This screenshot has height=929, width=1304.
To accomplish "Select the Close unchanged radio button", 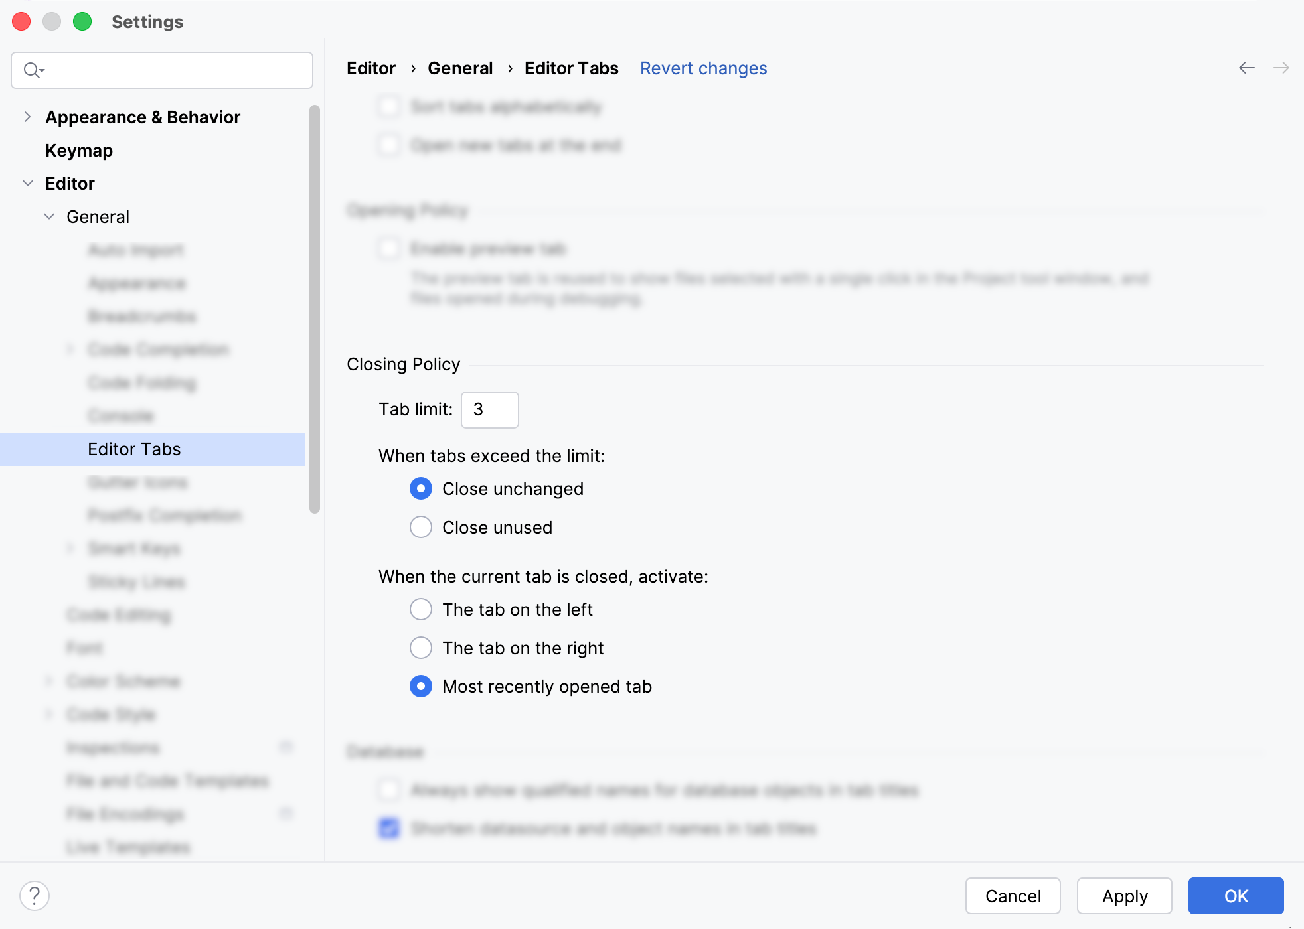I will coord(421,488).
